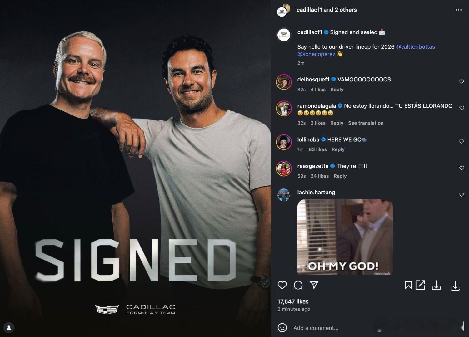
Task: Open the OH MY GOD GIF
Action: pyautogui.click(x=345, y=237)
